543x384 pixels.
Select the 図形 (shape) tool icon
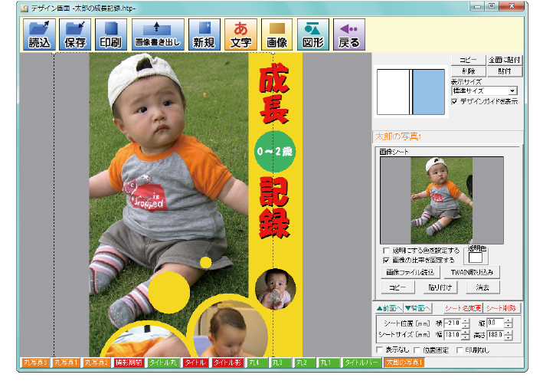pyautogui.click(x=312, y=34)
